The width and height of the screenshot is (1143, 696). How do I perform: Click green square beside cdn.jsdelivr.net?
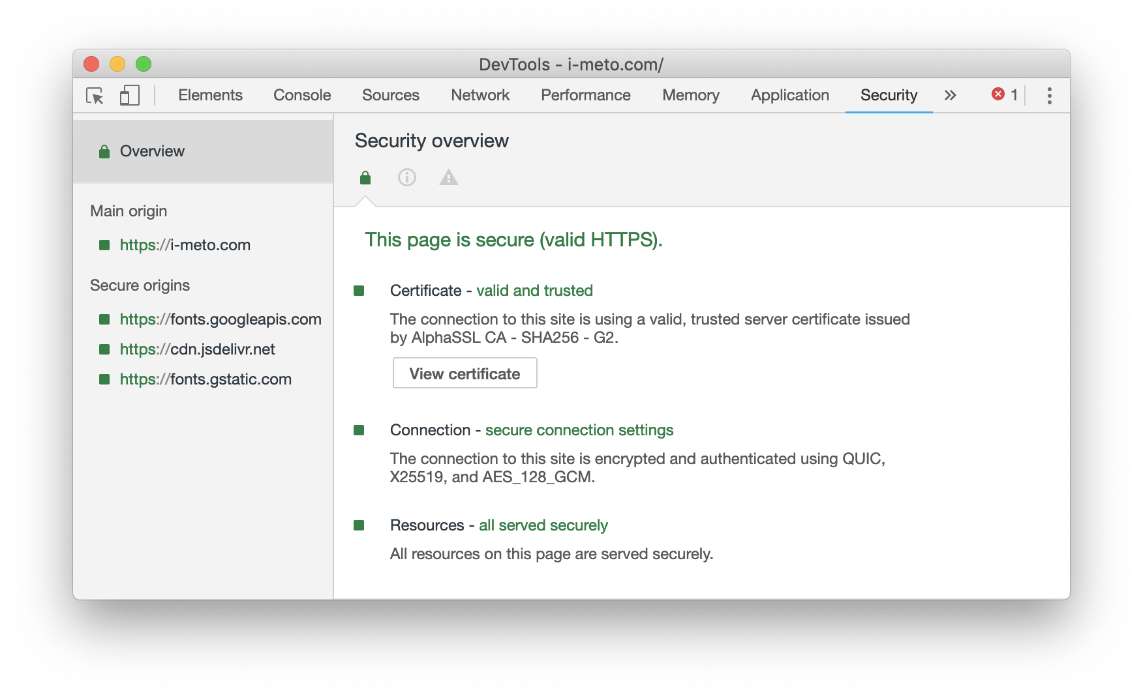coord(104,349)
